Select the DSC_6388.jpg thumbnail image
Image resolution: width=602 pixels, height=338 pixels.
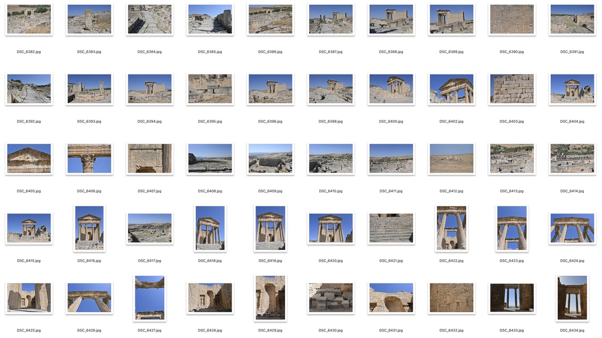(391, 19)
